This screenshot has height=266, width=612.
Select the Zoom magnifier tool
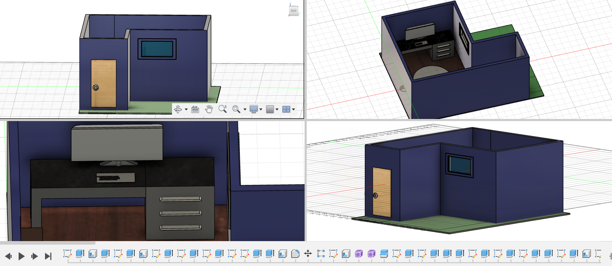click(223, 109)
